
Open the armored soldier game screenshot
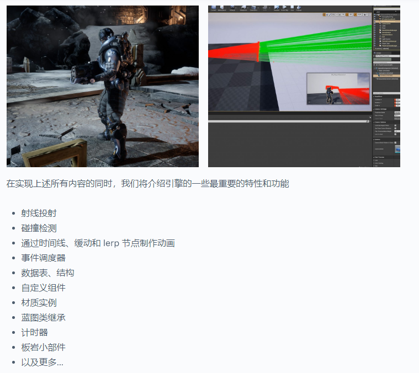click(x=103, y=86)
